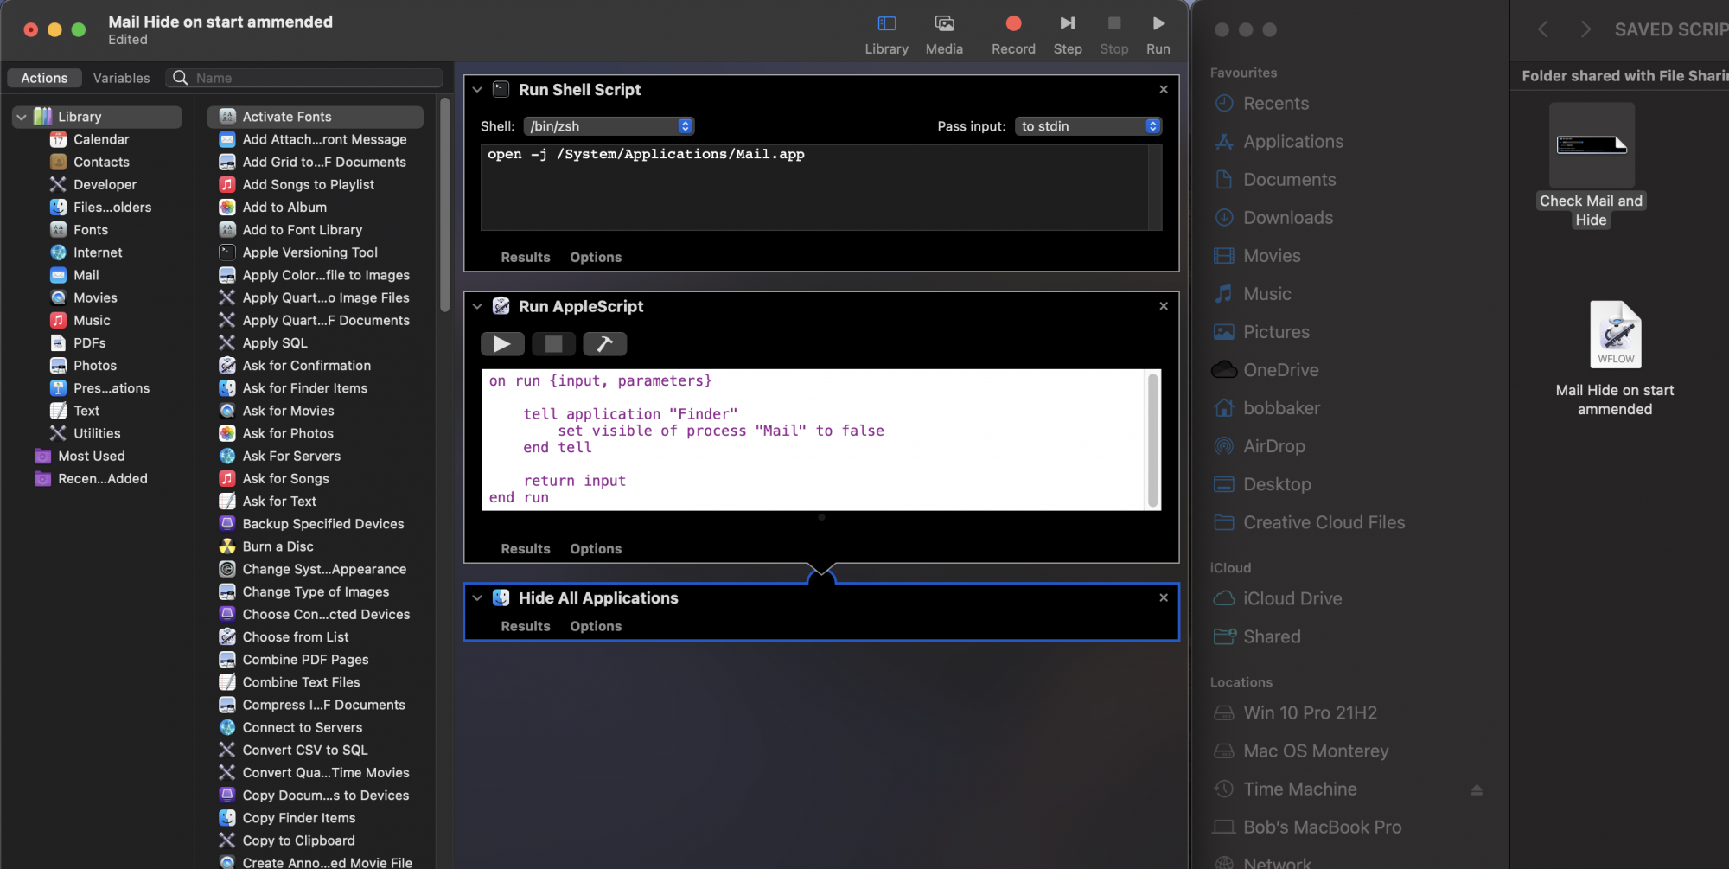Open the Pass input dropdown

point(1088,126)
